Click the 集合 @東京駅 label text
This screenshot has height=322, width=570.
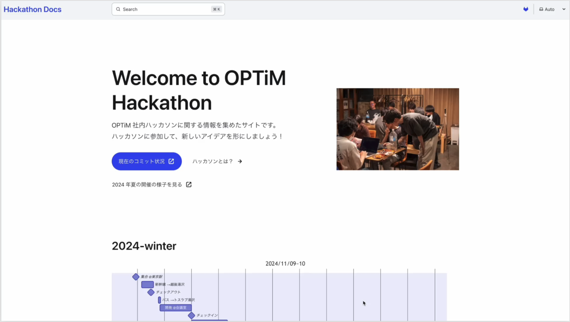pos(151,277)
